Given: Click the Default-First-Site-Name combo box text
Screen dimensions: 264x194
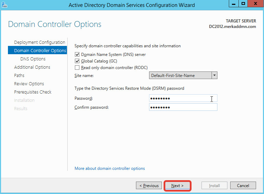Looking at the screenshot, I should click(173, 76).
